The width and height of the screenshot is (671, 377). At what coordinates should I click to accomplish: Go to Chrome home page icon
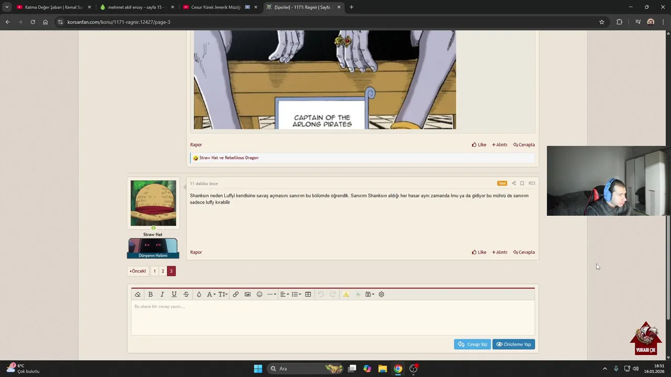coord(46,22)
